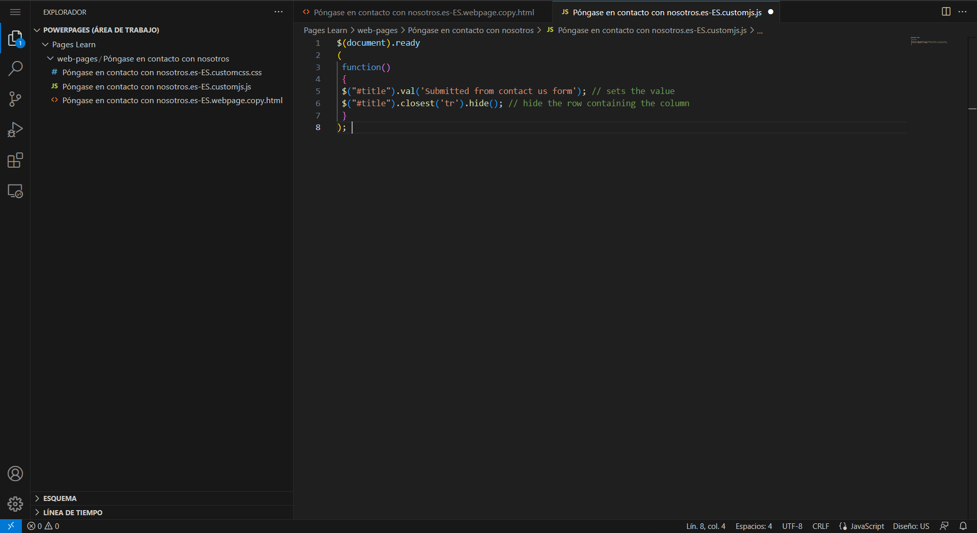
Task: Open the Extensions view
Action: click(15, 161)
